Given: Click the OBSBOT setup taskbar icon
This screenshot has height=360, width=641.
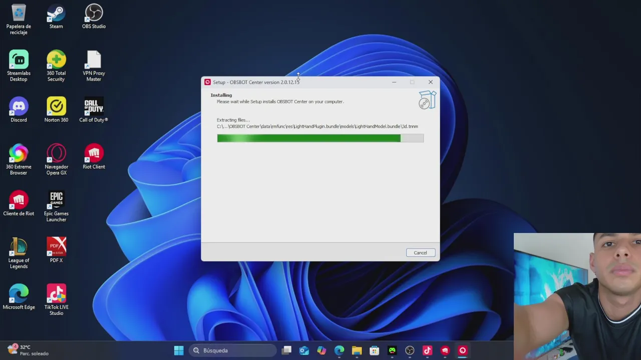Looking at the screenshot, I should tap(462, 350).
